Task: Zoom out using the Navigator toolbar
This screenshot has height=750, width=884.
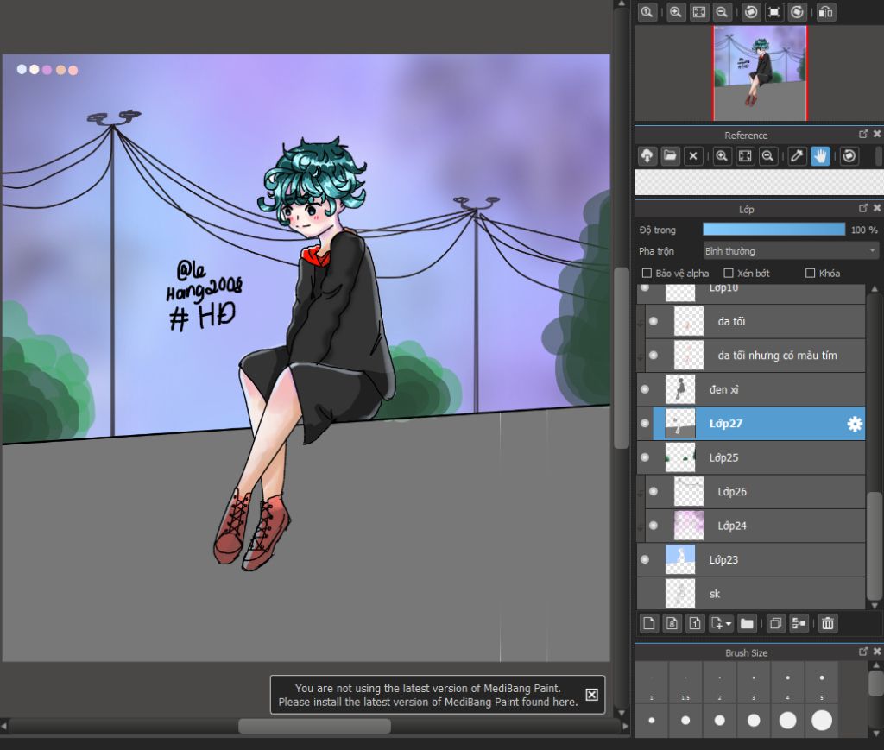Action: [x=721, y=12]
